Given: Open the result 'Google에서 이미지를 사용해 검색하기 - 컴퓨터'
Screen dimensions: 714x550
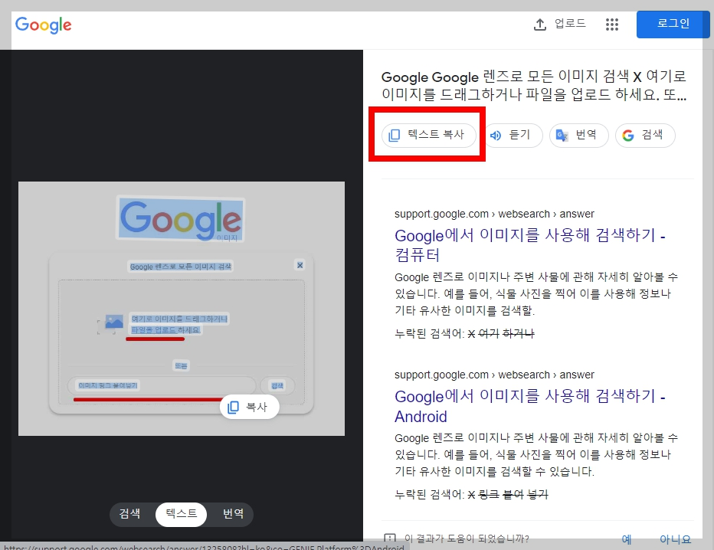Looking at the screenshot, I should [x=529, y=245].
